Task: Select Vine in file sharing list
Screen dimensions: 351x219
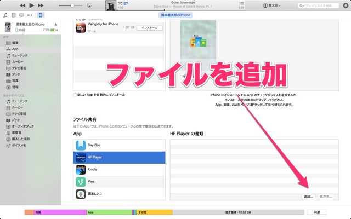Action: tap(119, 182)
